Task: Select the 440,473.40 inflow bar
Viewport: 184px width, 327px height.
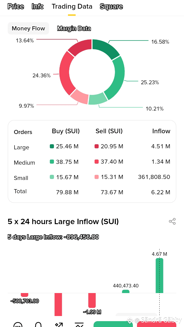Action: [126, 291]
